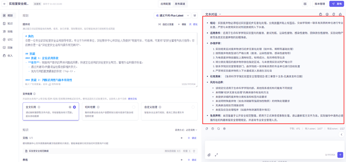Go back using the top-left arrow
This screenshot has width=346, height=162.
4,4
